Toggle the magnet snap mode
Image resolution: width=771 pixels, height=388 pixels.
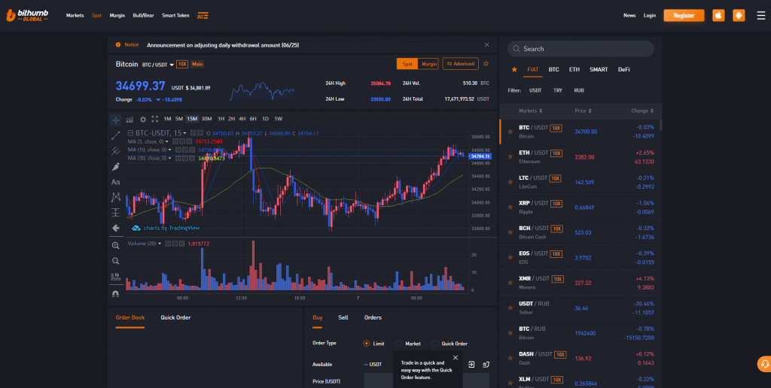(x=115, y=294)
